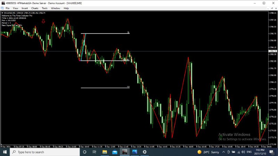Minimize the inner chart window
This screenshot has width=278, height=156.
pyautogui.click(x=268, y=8)
